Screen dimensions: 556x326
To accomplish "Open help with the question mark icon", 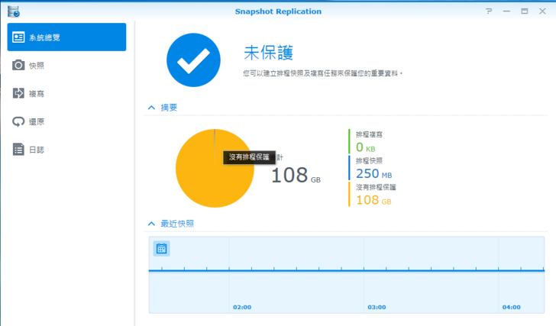I will click(x=489, y=11).
